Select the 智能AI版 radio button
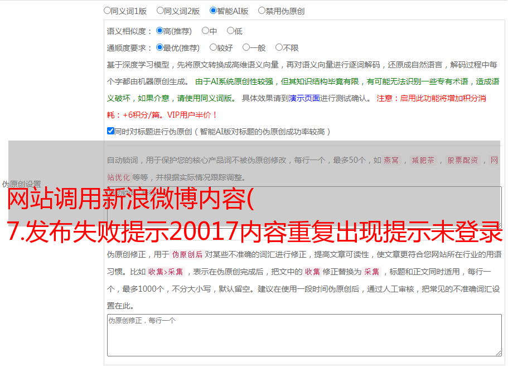 213,11
